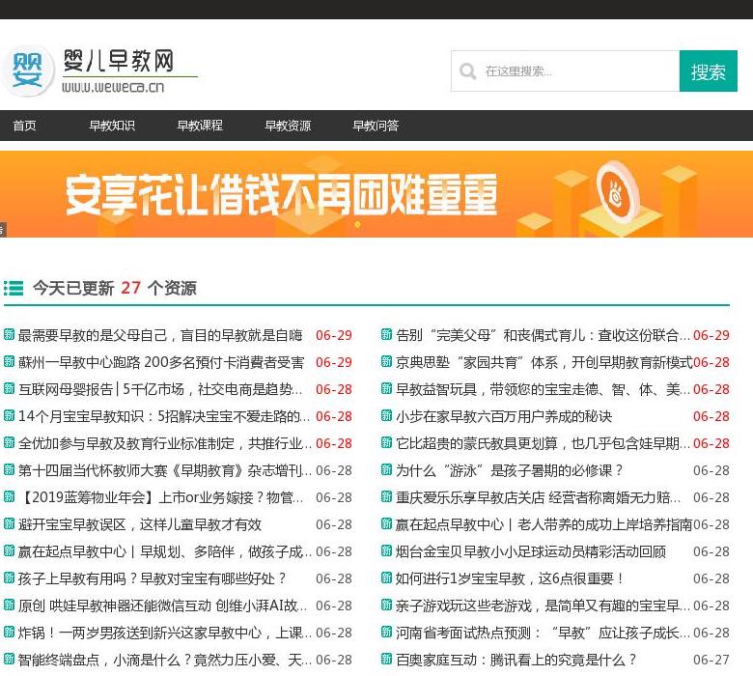Open article 烟台金宝贝早教小小足球运动员

pos(531,551)
